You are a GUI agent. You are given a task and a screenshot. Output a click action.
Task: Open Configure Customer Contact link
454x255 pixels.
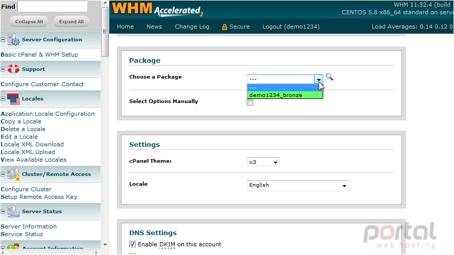point(42,84)
